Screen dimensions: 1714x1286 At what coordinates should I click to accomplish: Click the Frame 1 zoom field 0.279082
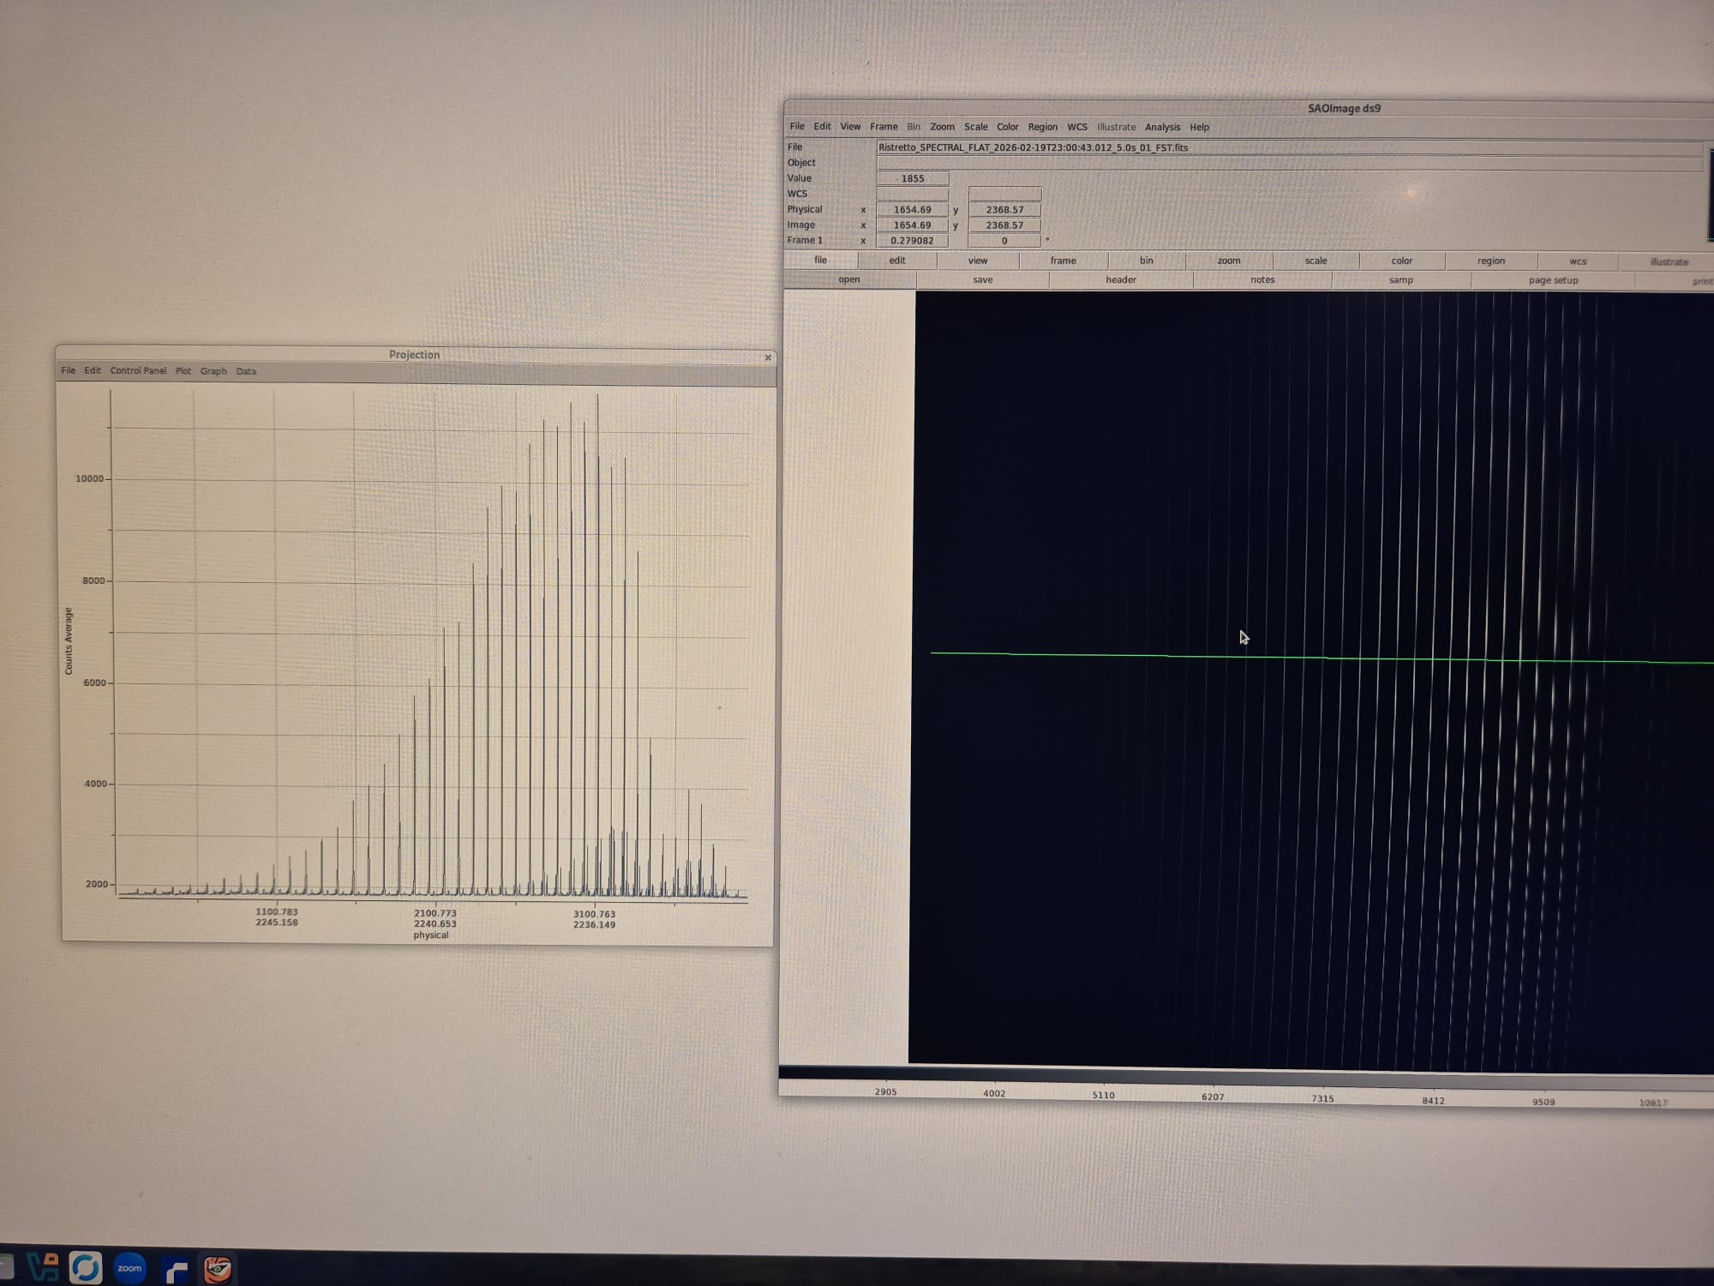913,241
